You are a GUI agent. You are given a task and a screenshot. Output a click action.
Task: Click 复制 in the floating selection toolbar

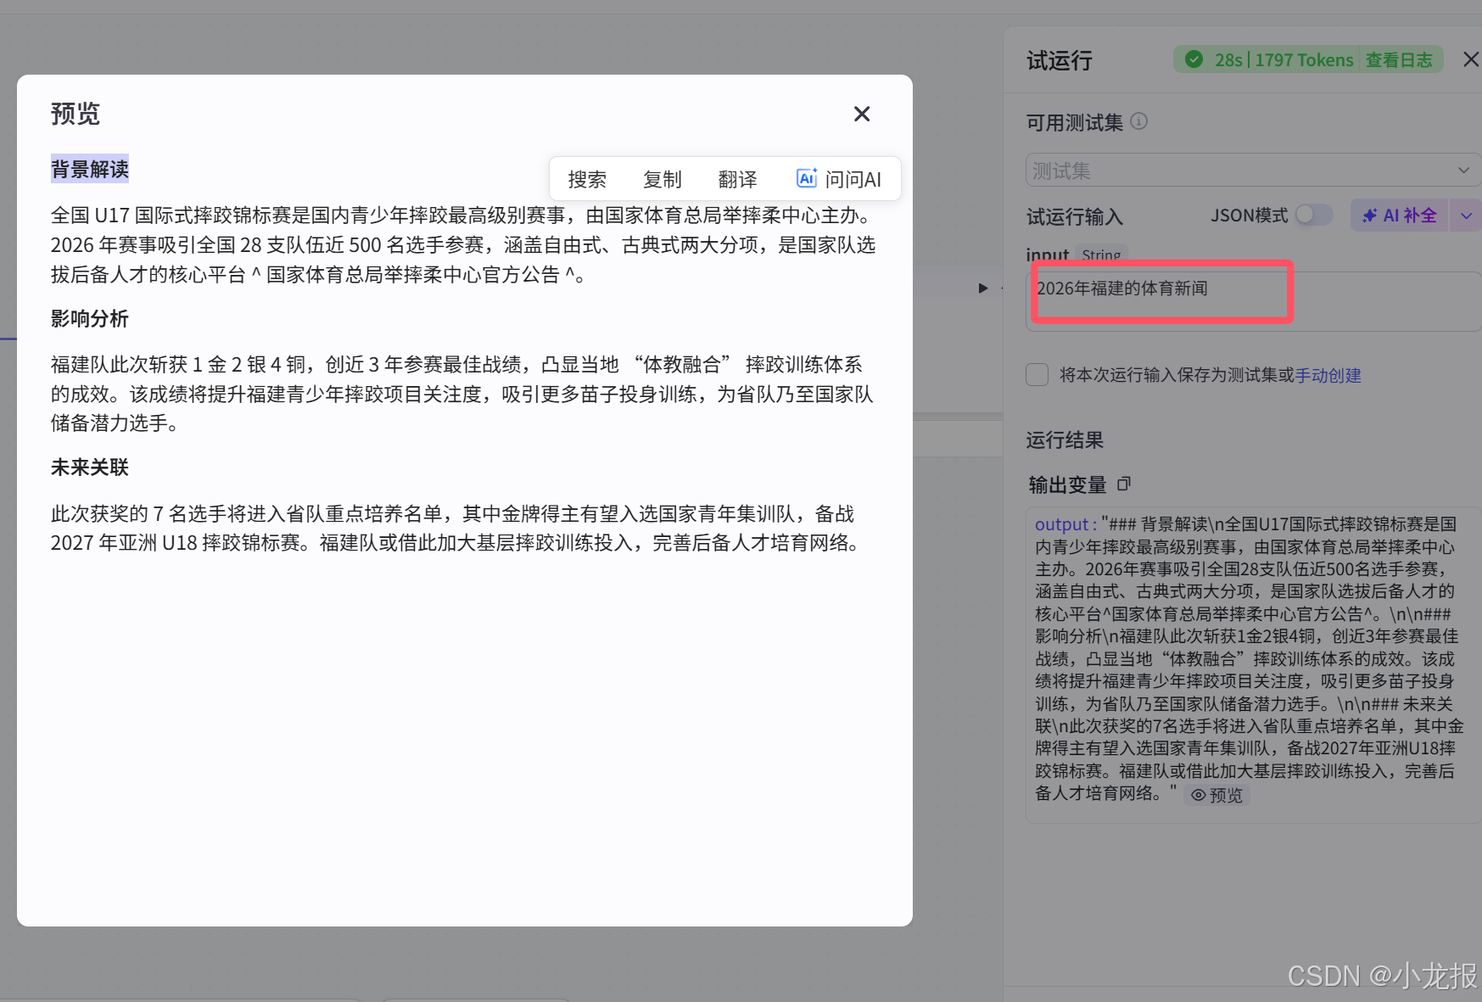tap(662, 179)
